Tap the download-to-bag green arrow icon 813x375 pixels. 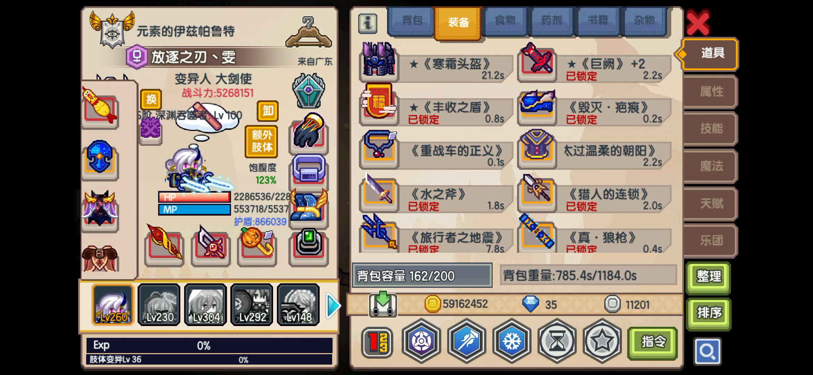coord(383,304)
